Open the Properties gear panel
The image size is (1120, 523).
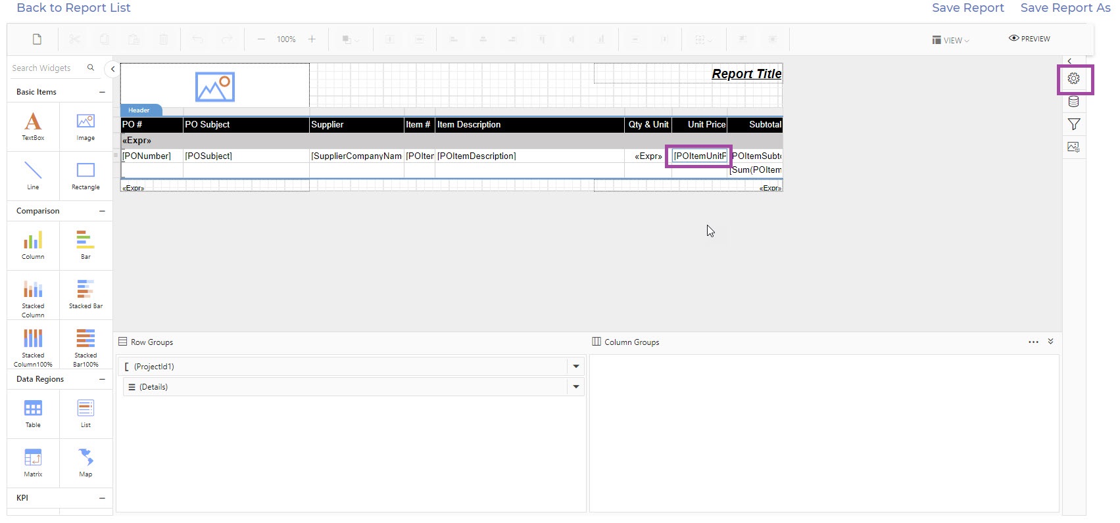click(x=1074, y=78)
